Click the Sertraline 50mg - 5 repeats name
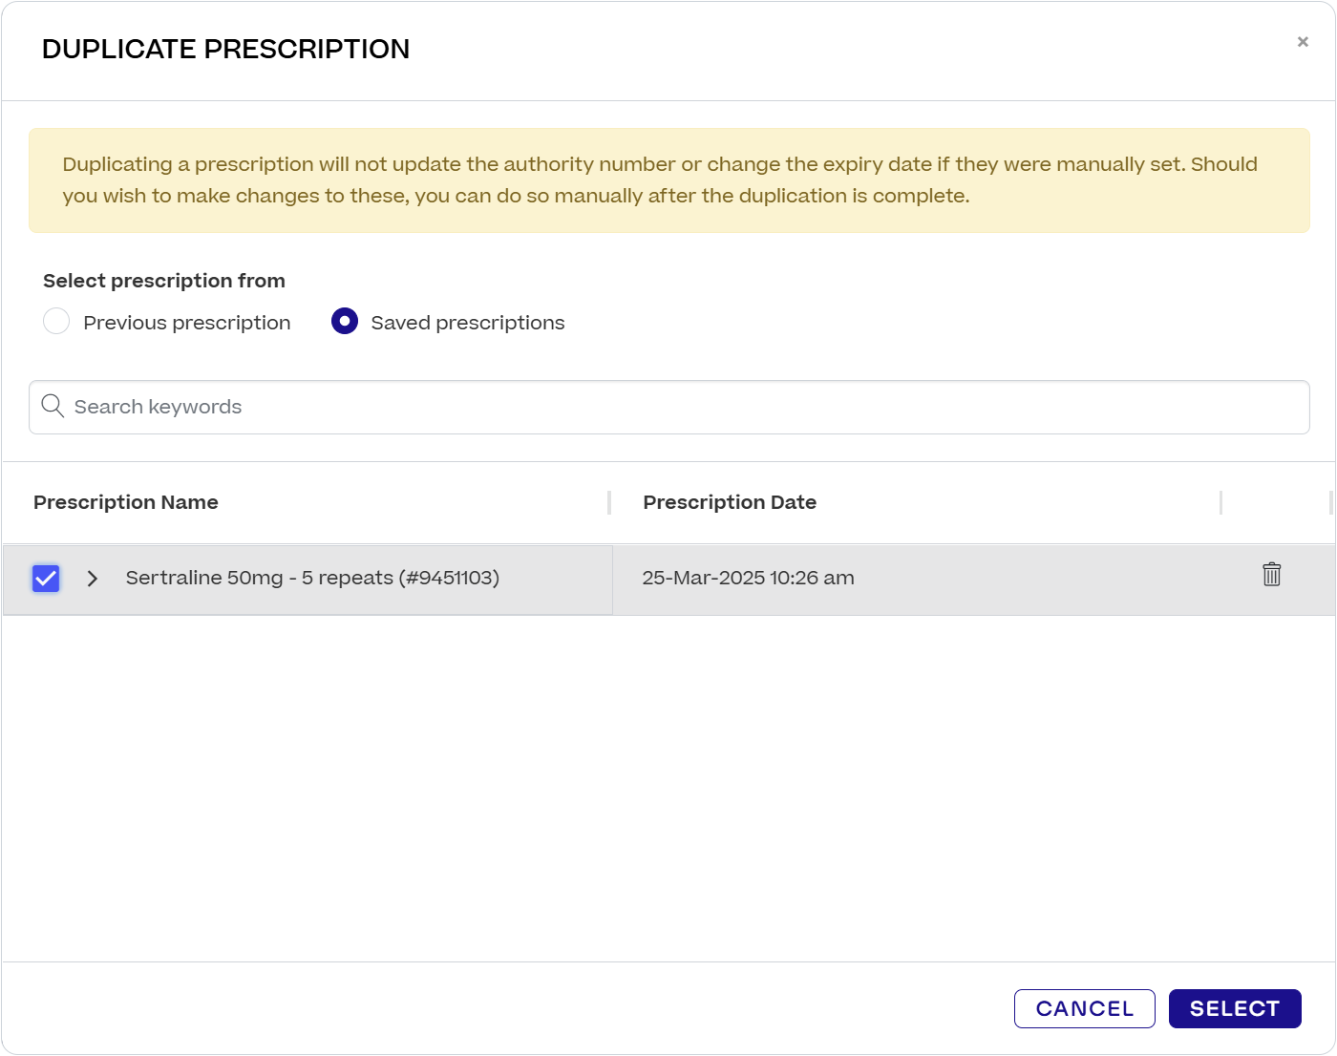Viewport: 1337px width, 1056px height. pos(312,579)
